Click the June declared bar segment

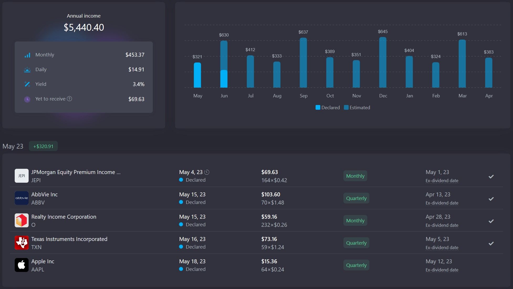(x=224, y=79)
